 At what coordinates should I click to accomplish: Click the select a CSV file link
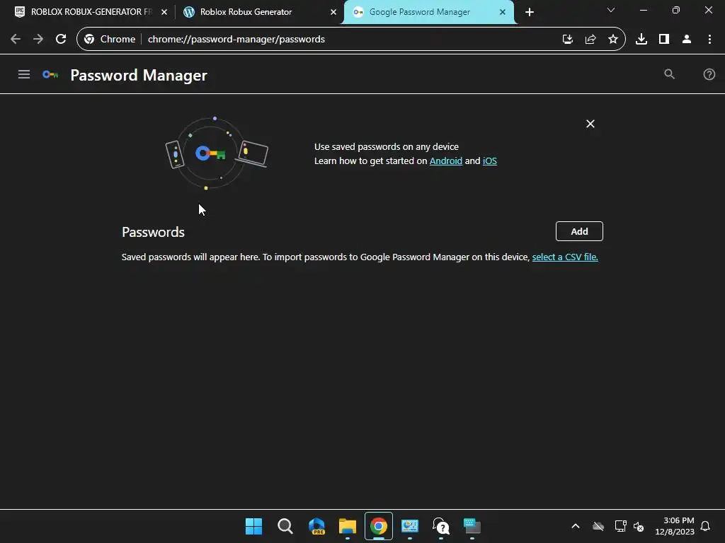[x=565, y=257]
